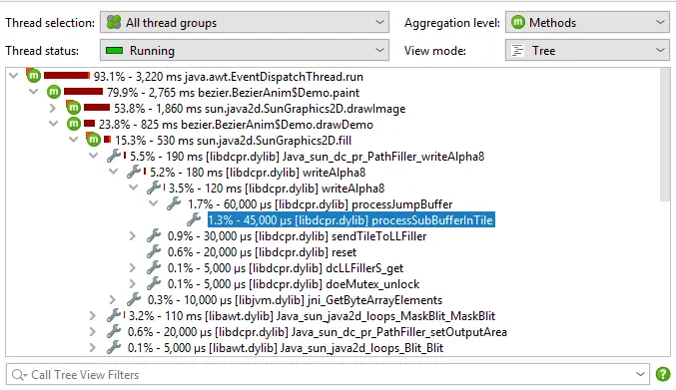Viewport: 676px width, 390px height.
Task: Click wrench icon of MaskBlit_MaskBlit
Action: (x=114, y=314)
